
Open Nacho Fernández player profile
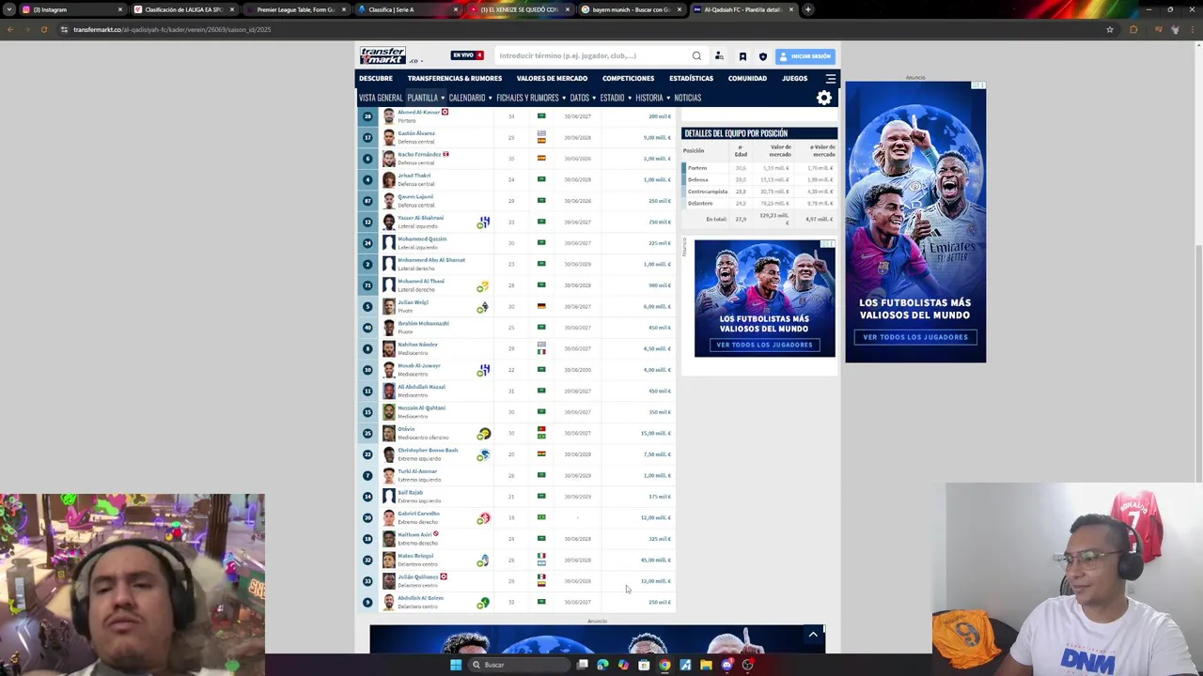pyautogui.click(x=419, y=154)
